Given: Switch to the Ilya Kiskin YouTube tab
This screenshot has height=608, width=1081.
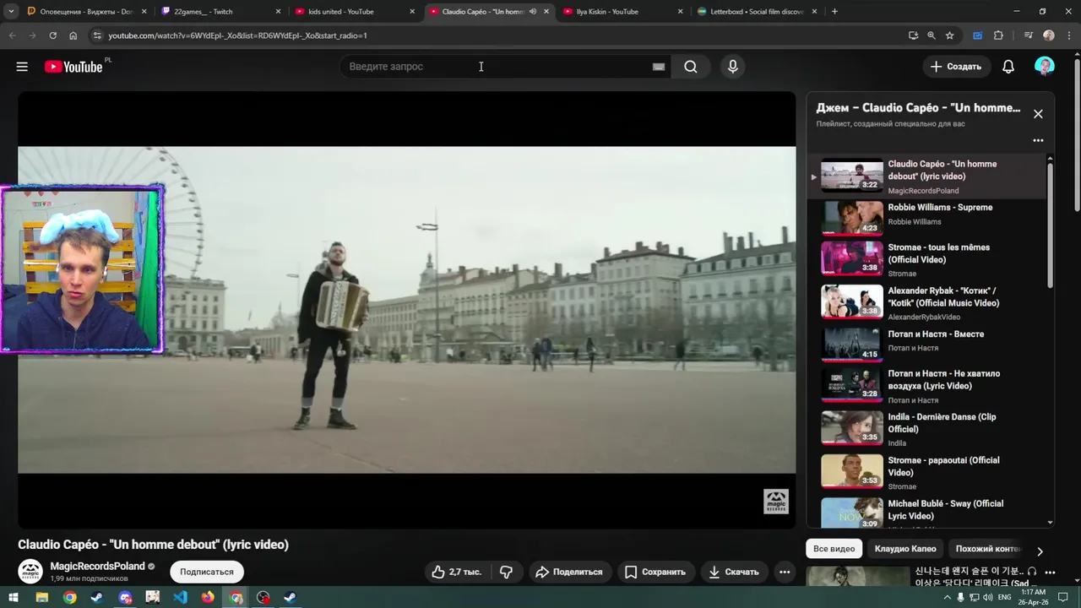Looking at the screenshot, I should [x=622, y=12].
